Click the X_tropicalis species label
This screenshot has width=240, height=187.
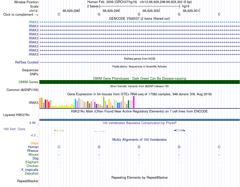[x=30, y=170]
